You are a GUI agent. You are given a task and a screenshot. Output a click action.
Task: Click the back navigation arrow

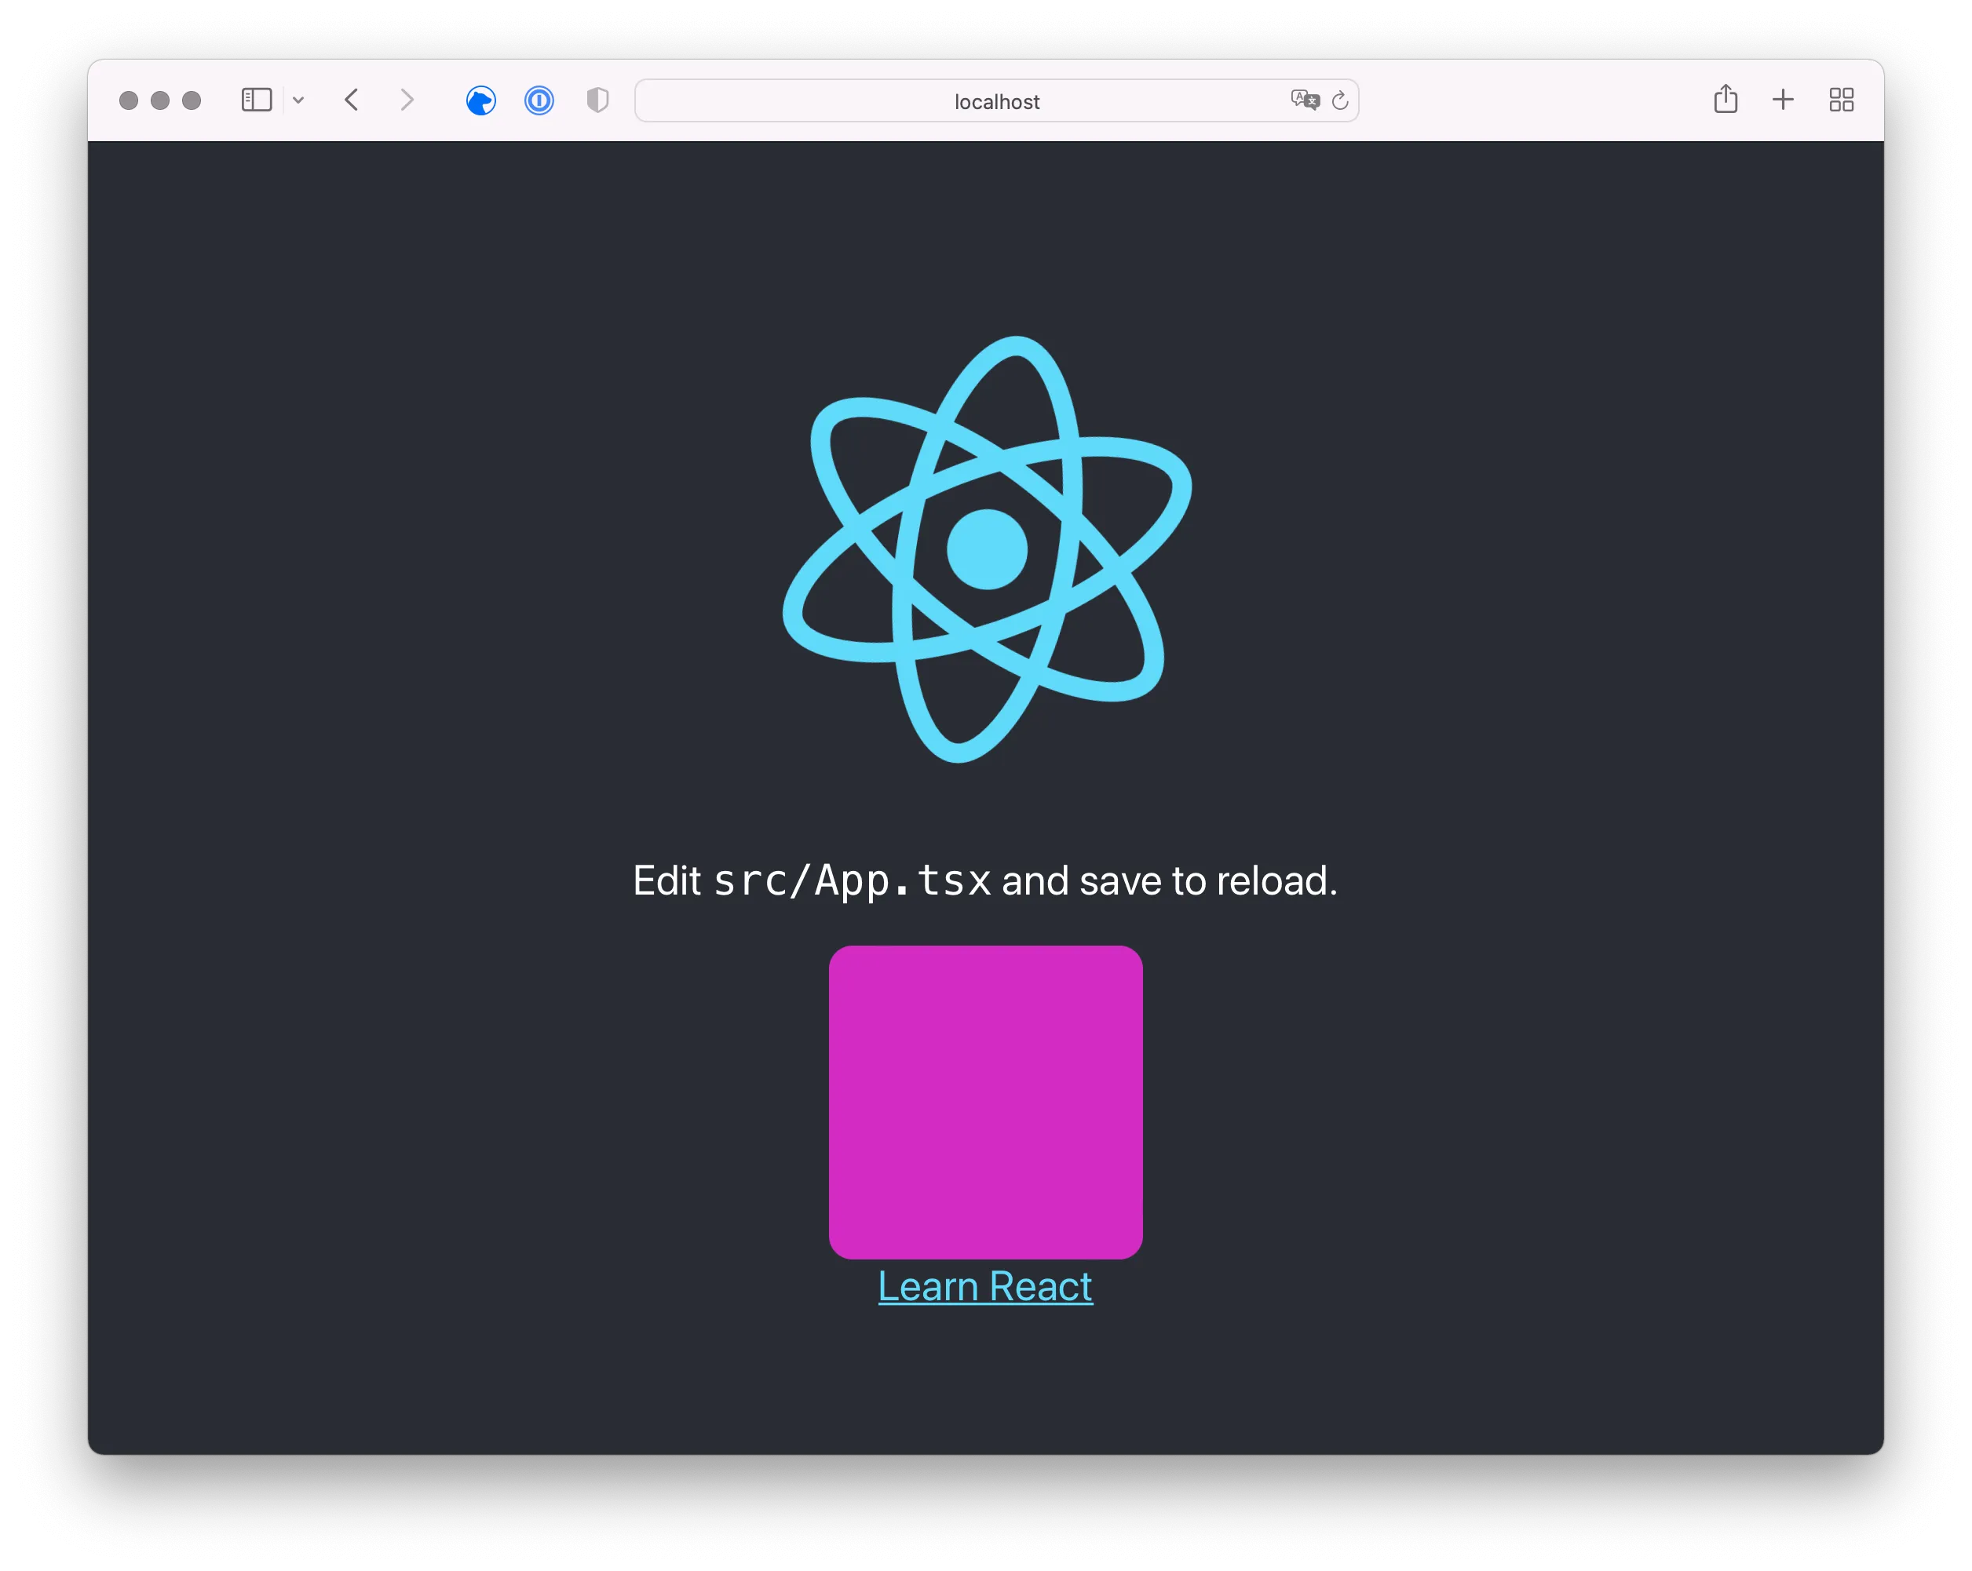351,100
